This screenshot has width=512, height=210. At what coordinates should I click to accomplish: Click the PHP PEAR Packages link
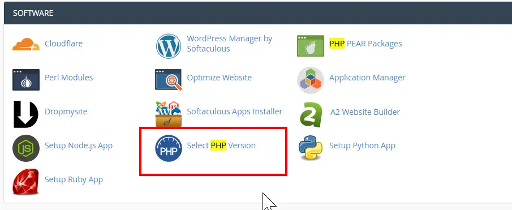coord(365,44)
